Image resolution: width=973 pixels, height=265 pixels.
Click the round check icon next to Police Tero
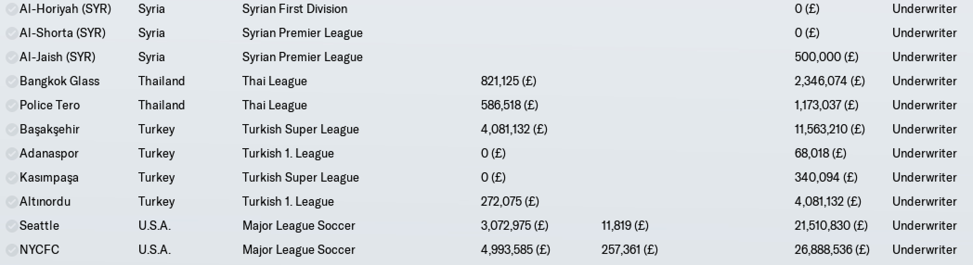(x=12, y=105)
